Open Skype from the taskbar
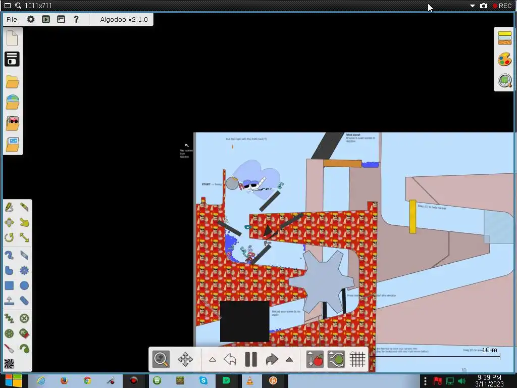The height and width of the screenshot is (388, 517). (x=203, y=381)
